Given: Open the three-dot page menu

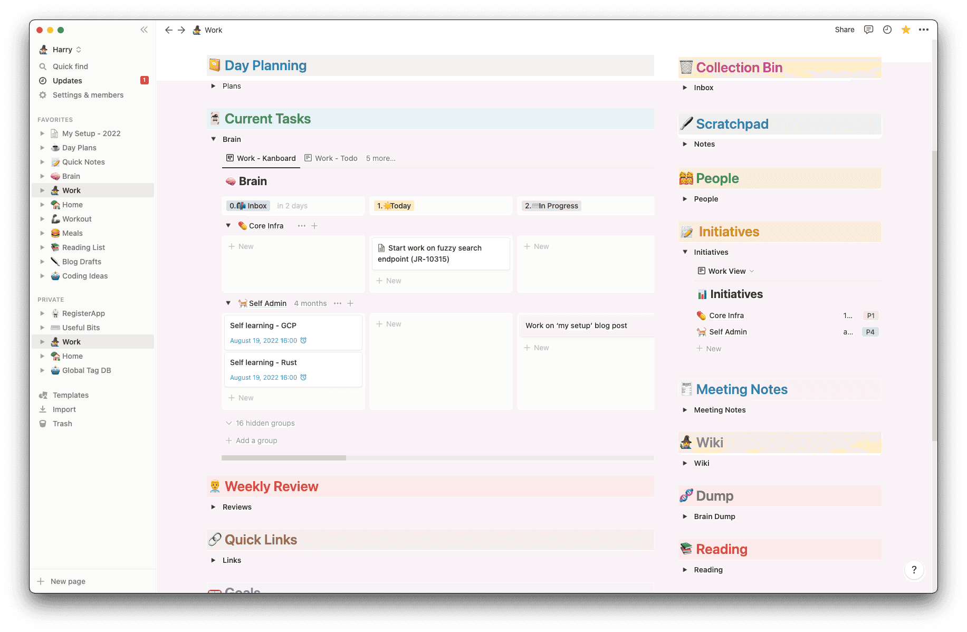Looking at the screenshot, I should (924, 30).
